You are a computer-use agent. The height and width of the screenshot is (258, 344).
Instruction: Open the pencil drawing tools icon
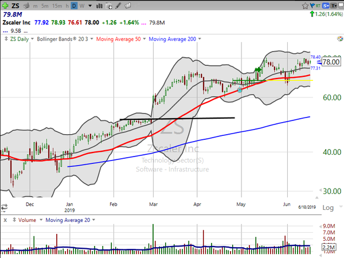tap(118, 6)
